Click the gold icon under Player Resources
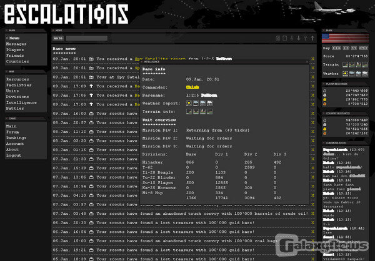The image size is (375, 261). [325, 99]
